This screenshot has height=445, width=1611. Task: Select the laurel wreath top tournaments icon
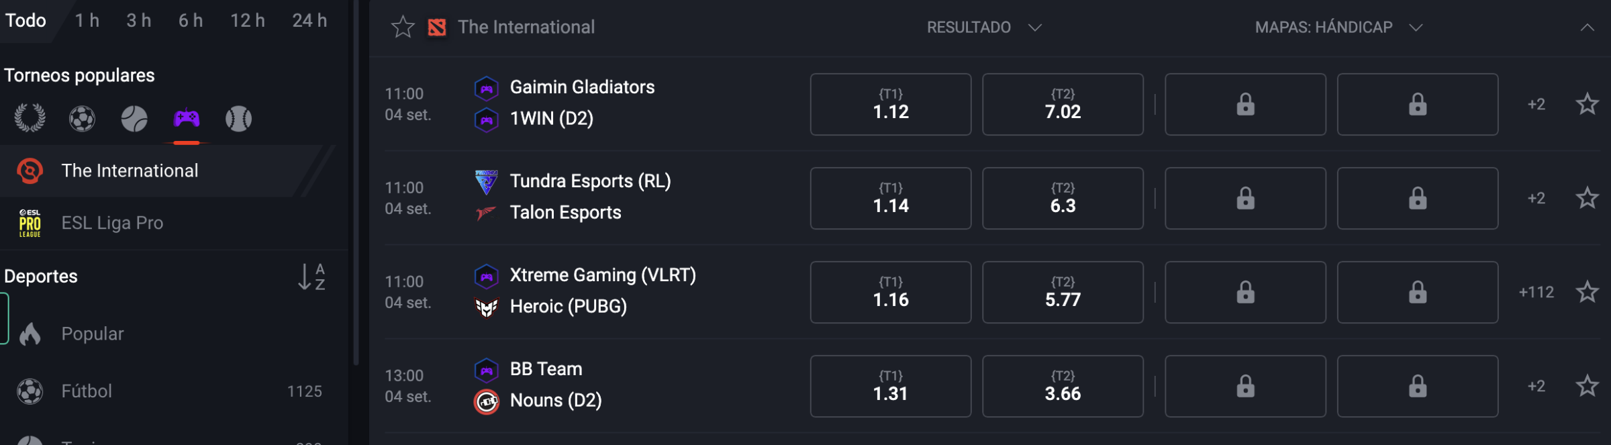click(30, 119)
